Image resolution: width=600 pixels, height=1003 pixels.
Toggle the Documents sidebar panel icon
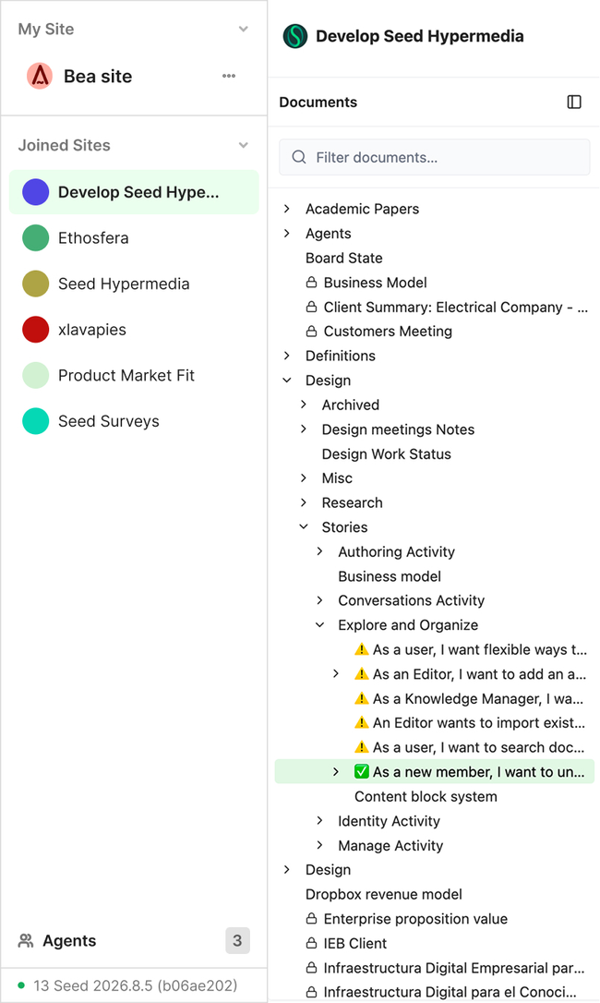pyautogui.click(x=574, y=103)
